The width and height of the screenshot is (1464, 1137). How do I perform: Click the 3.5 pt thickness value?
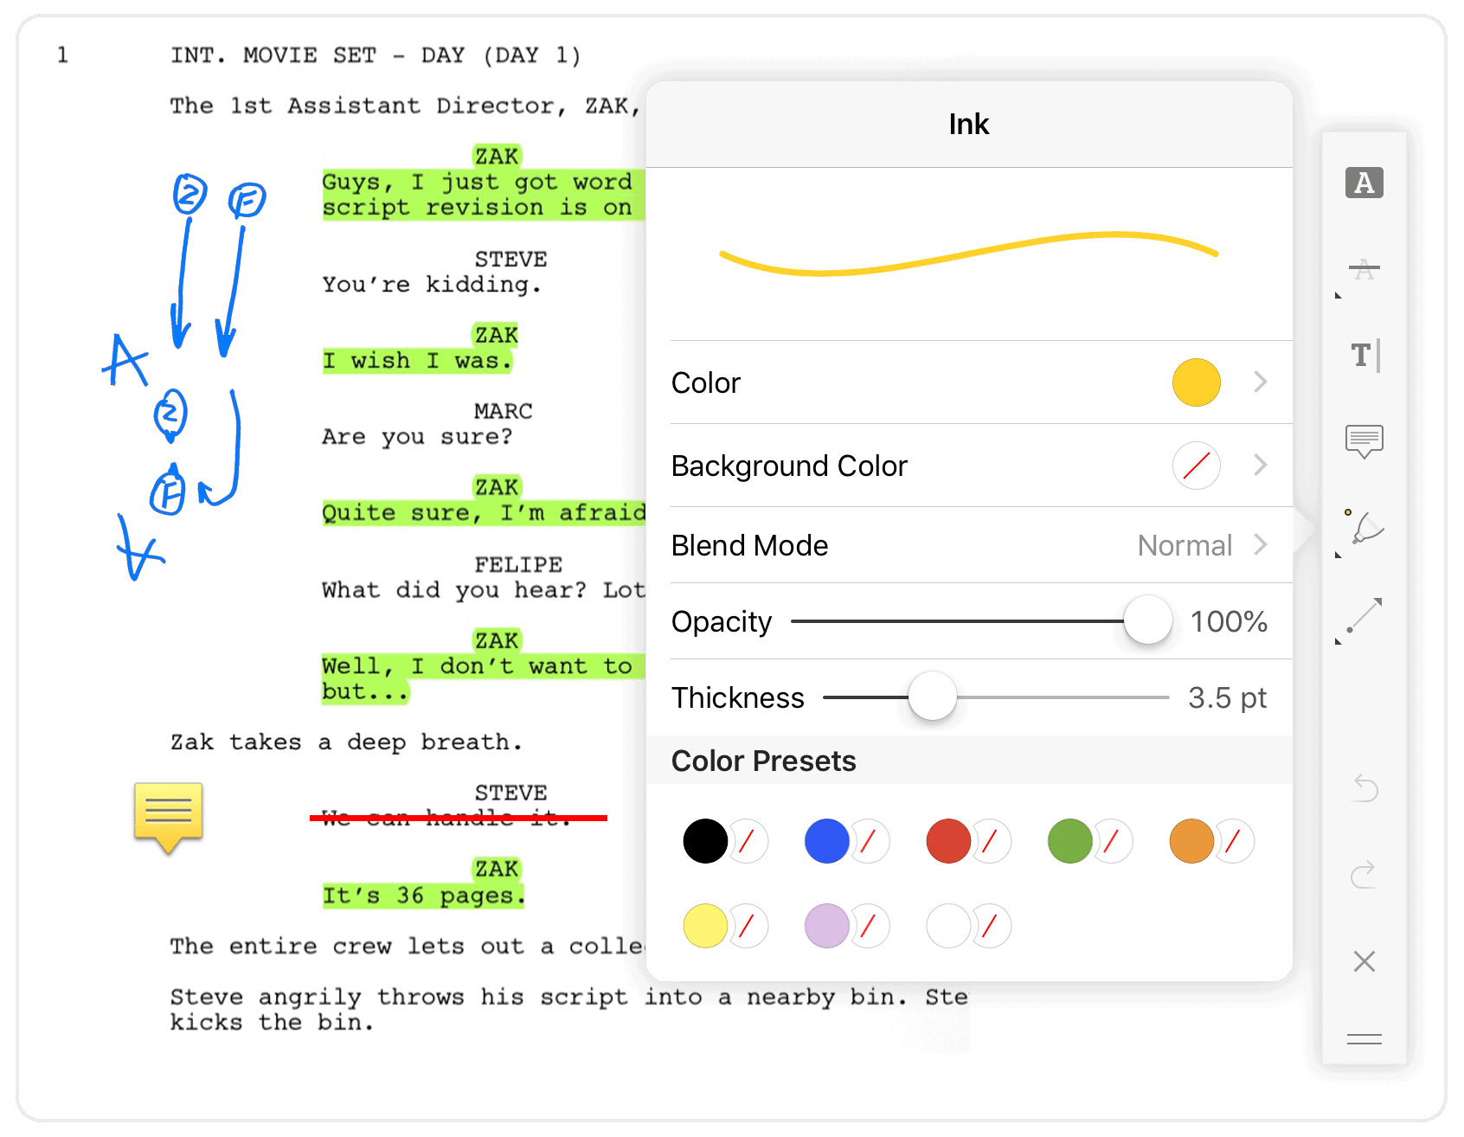coord(1227,697)
